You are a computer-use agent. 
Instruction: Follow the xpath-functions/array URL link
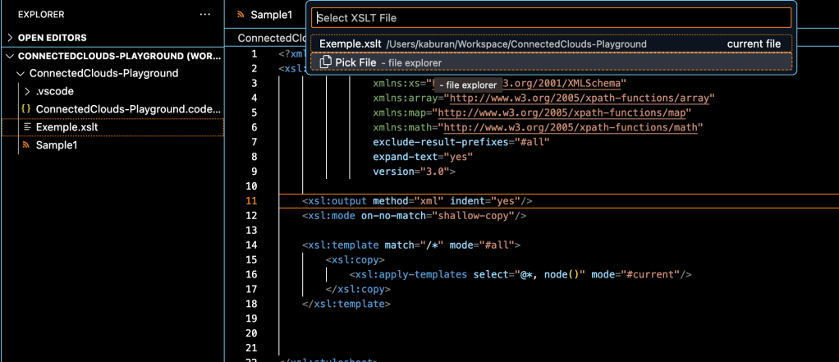[x=575, y=98]
